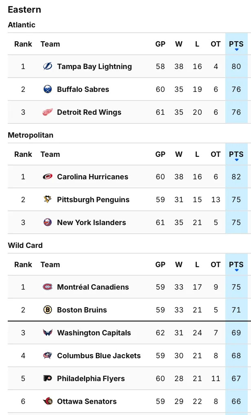Image resolution: width=251 pixels, height=415 pixels.
Task: Click the Buffalo Sabres logo icon
Action: 48,89
